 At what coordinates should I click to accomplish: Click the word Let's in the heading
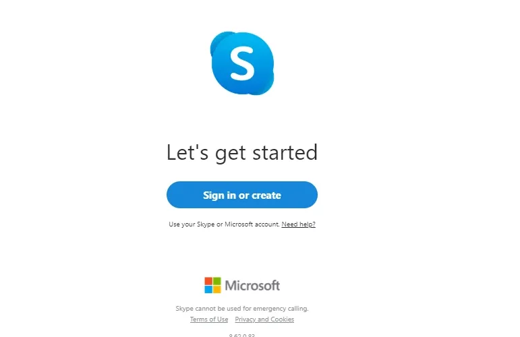tap(187, 153)
